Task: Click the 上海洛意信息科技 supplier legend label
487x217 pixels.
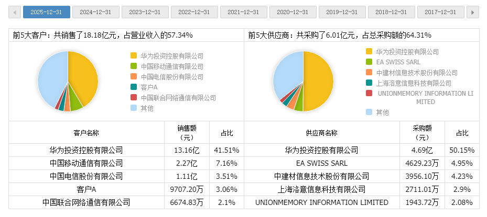Action: pyautogui.click(x=414, y=83)
